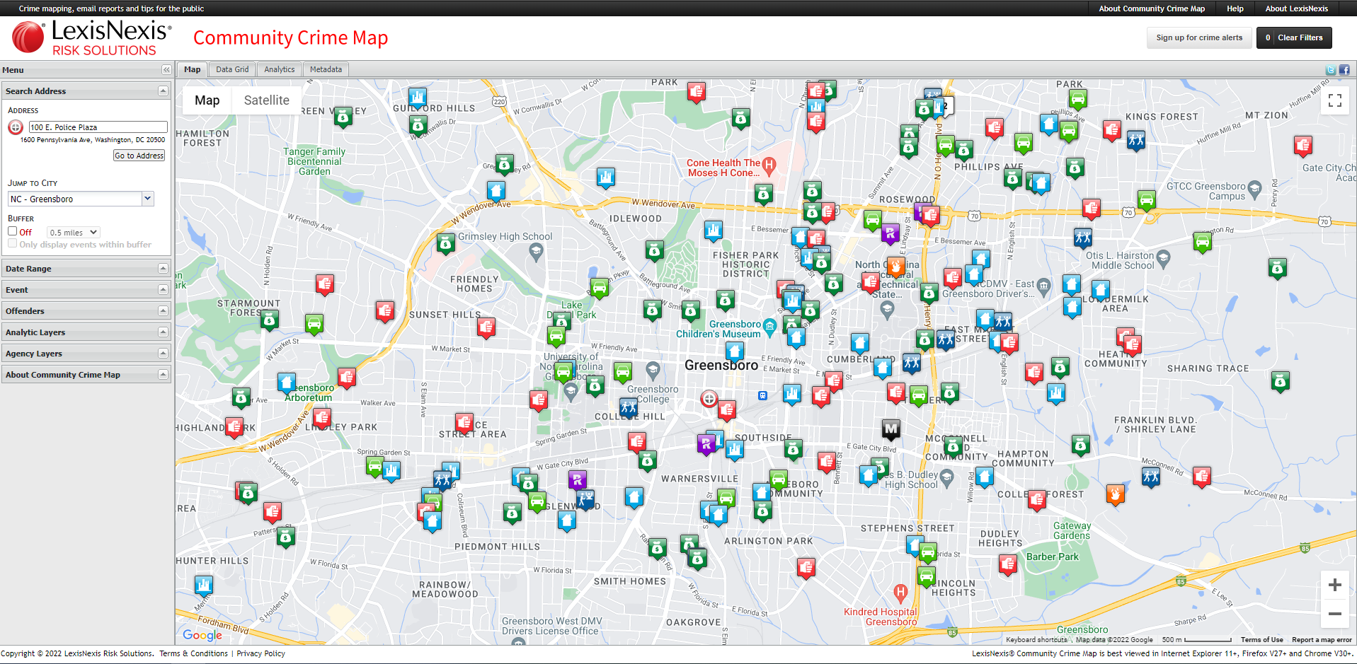Image resolution: width=1357 pixels, height=664 pixels.
Task: Click the Kindred Hospital Greensboro pin
Action: pyautogui.click(x=900, y=592)
